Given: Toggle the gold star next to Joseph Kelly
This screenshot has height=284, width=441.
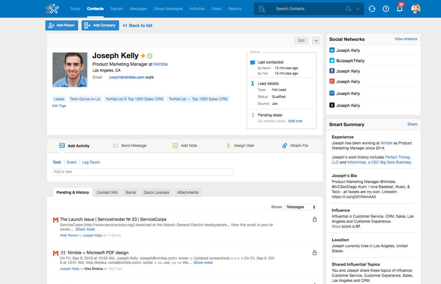Looking at the screenshot, I should [143, 56].
